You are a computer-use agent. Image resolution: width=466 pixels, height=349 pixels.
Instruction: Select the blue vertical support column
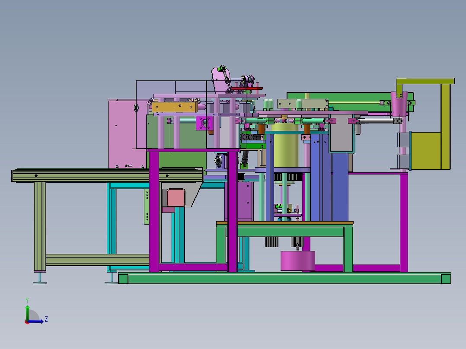340,187
